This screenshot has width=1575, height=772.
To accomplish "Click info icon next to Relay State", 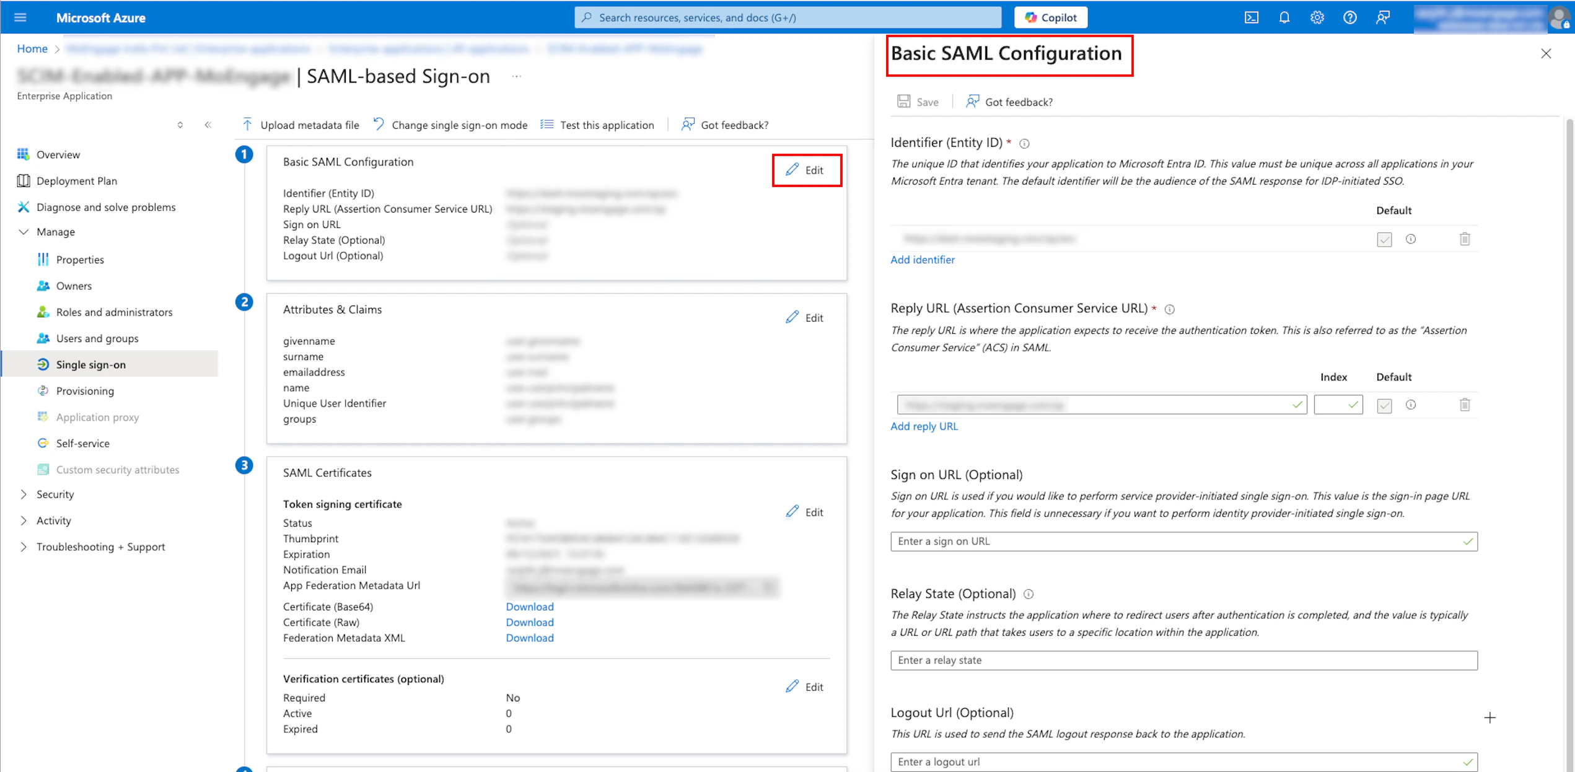I will (x=1029, y=594).
